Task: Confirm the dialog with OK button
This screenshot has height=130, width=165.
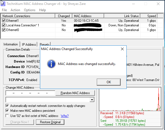Action: [109, 82]
